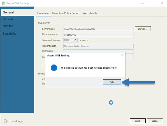167x126 pixels.
Task: Decrease command time-out with down arrow
Action: point(76,41)
